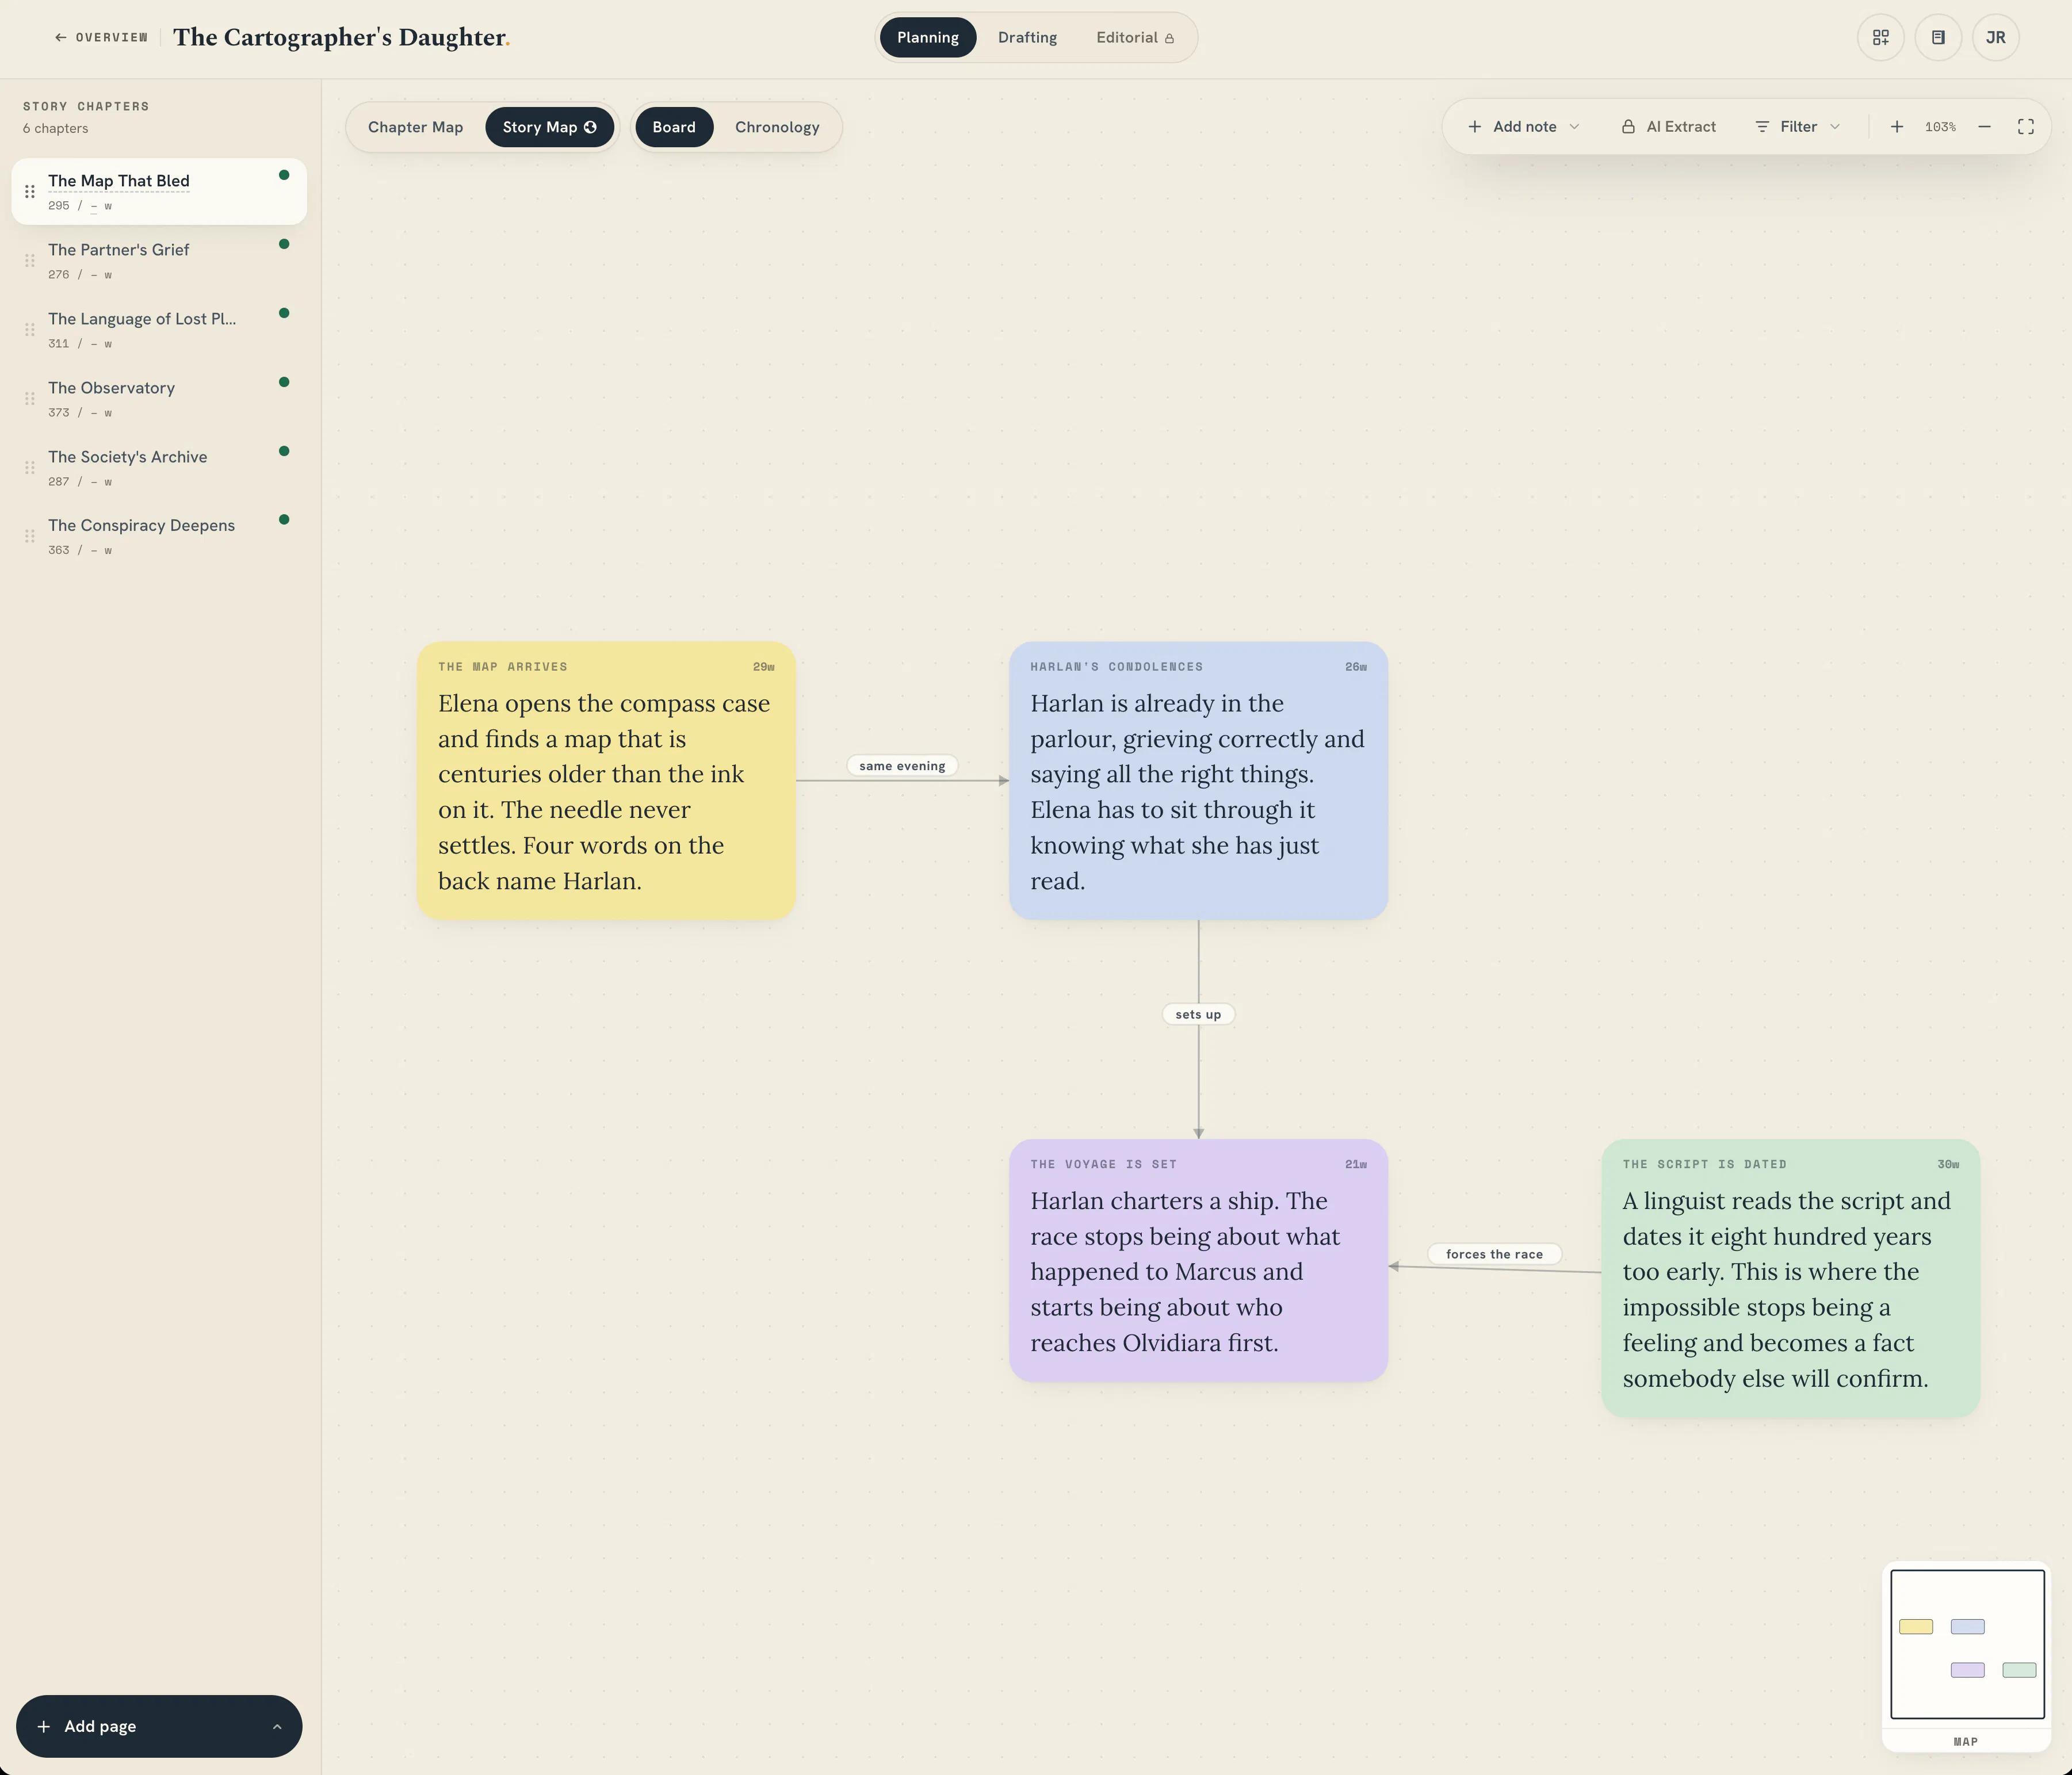Viewport: 2072px width, 1775px height.
Task: Toggle fullscreen canvas icon
Action: [2025, 127]
